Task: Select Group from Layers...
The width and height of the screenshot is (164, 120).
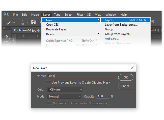Action: [x=125, y=34]
